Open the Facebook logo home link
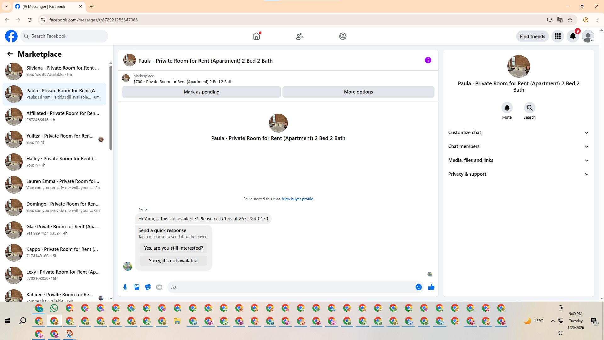 point(11,36)
